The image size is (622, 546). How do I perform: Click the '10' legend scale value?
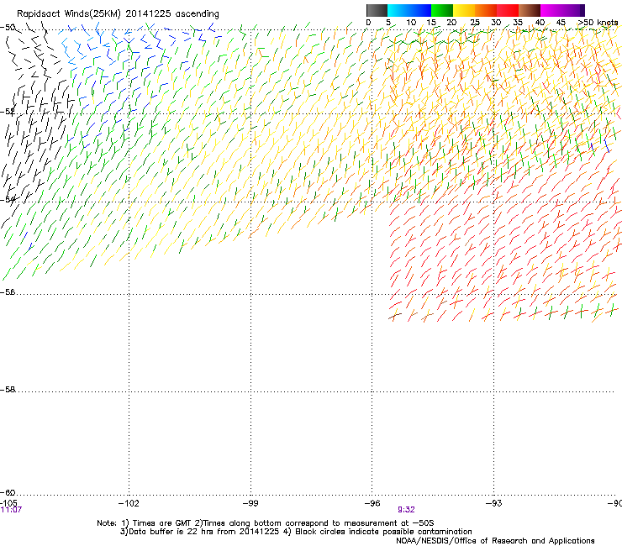point(411,22)
